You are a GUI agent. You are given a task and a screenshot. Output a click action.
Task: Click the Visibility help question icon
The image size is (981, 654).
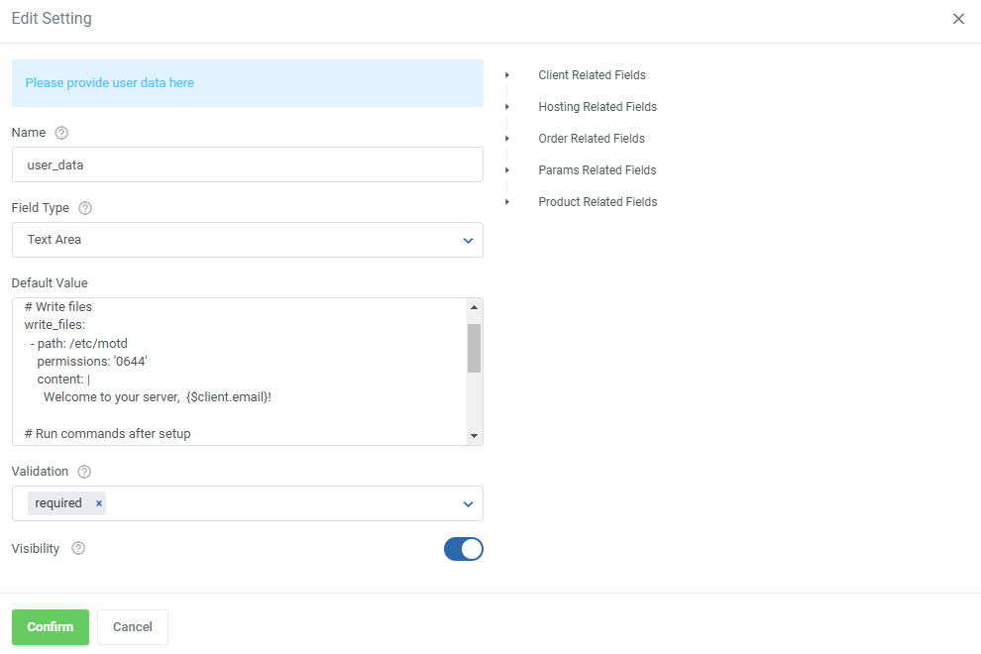click(x=78, y=548)
